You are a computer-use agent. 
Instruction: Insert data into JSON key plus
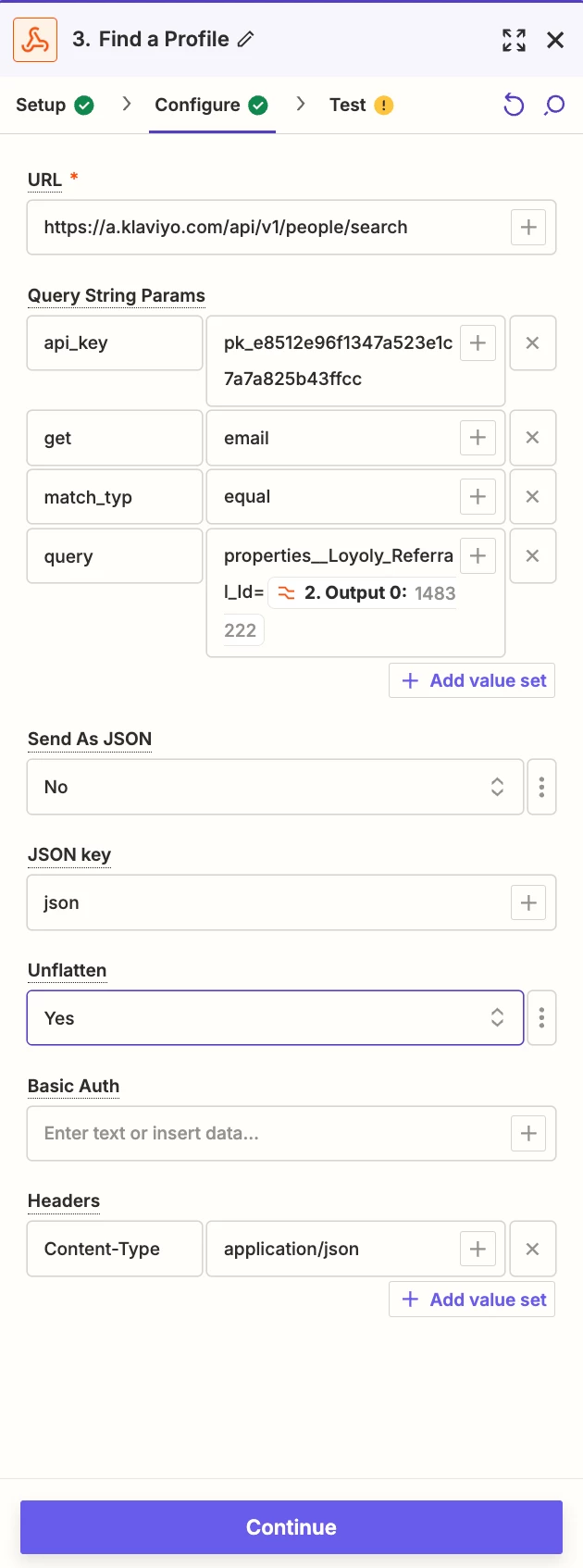click(528, 902)
